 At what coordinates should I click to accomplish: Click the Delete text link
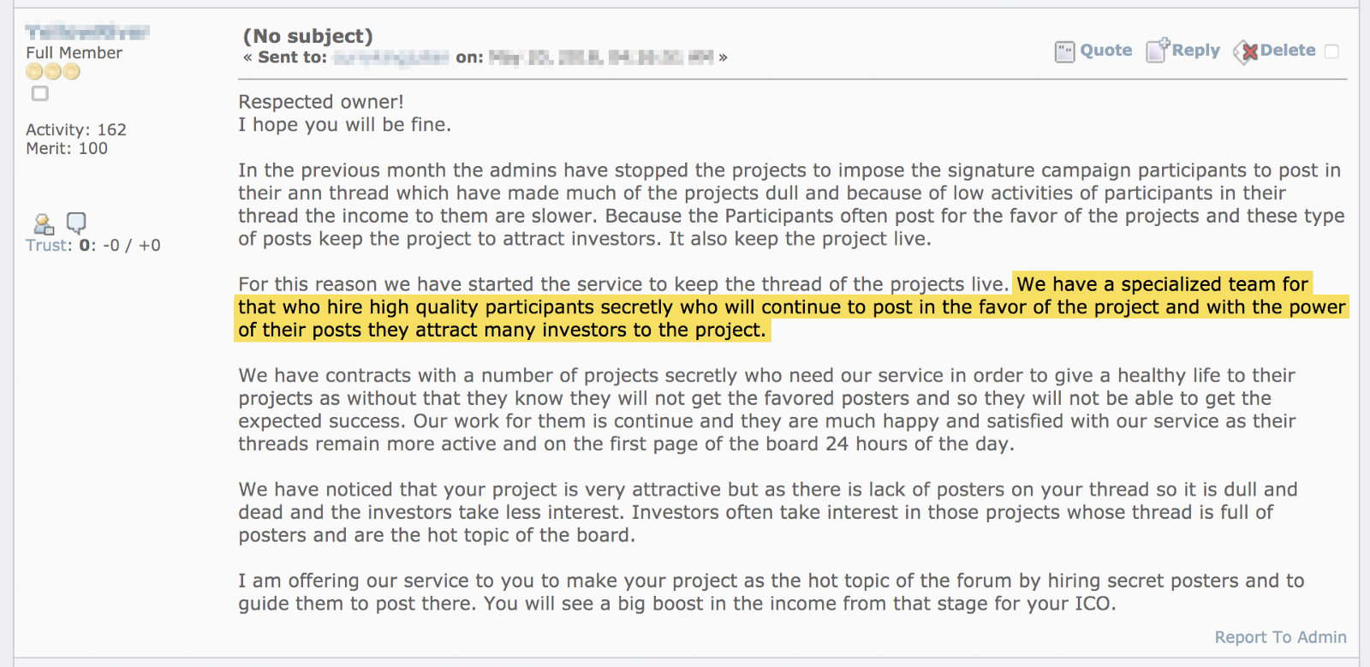1287,51
